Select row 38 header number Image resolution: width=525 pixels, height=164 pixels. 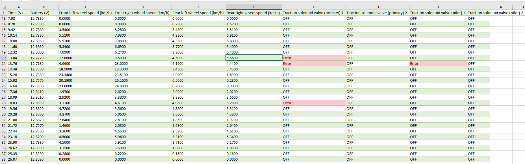[4, 159]
